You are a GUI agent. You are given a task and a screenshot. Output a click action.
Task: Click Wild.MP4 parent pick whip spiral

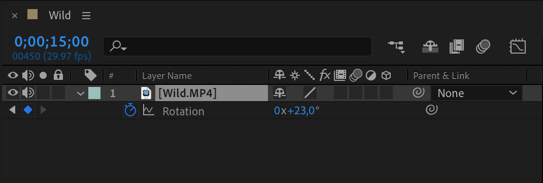(x=419, y=93)
